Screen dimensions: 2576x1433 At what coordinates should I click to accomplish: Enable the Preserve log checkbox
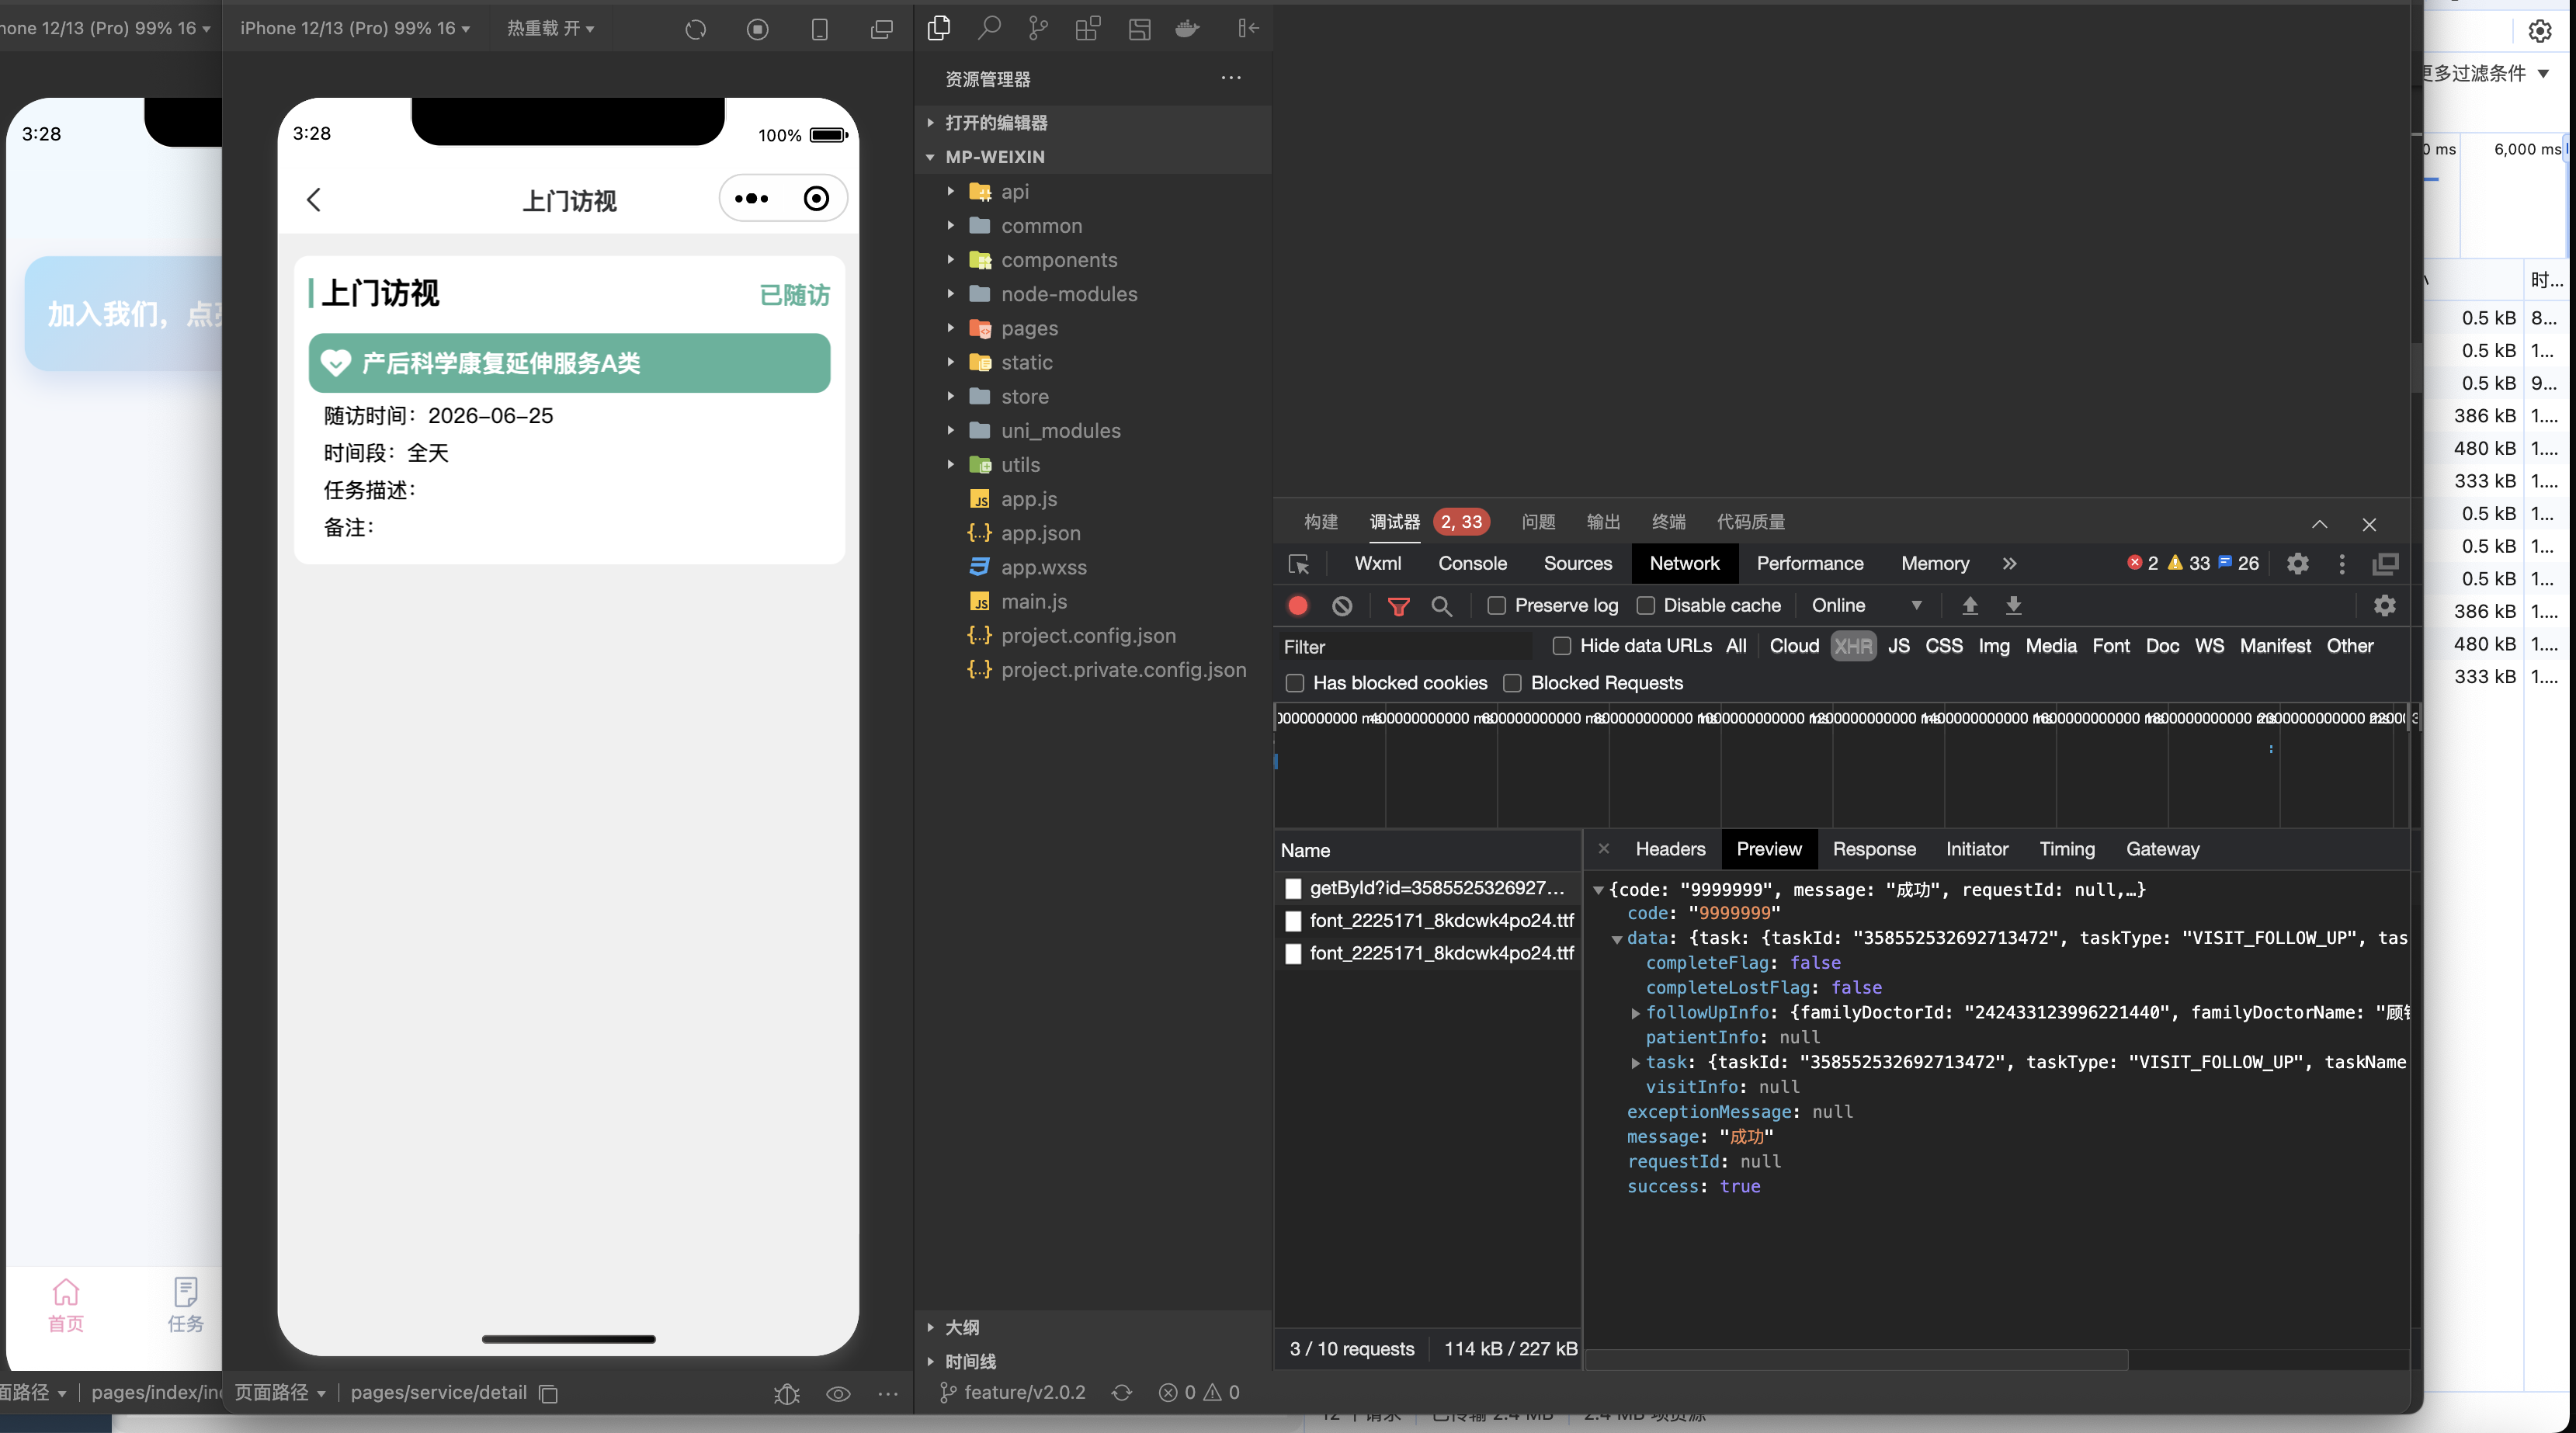[1496, 605]
